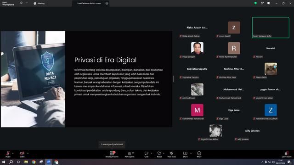
Task: Open the meeting info icon
Action: tap(21, 3)
